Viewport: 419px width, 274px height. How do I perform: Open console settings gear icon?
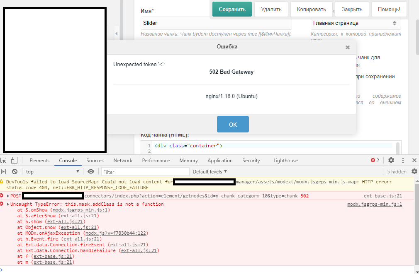tap(414, 171)
